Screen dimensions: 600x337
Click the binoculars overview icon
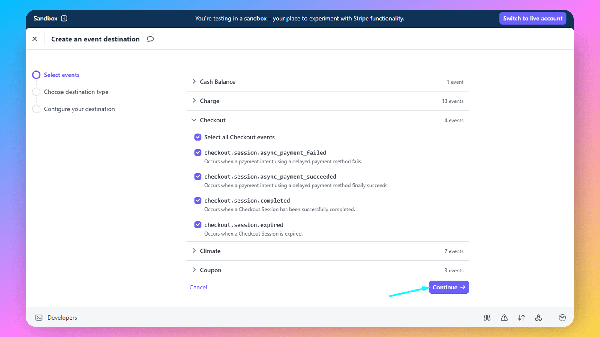point(487,318)
